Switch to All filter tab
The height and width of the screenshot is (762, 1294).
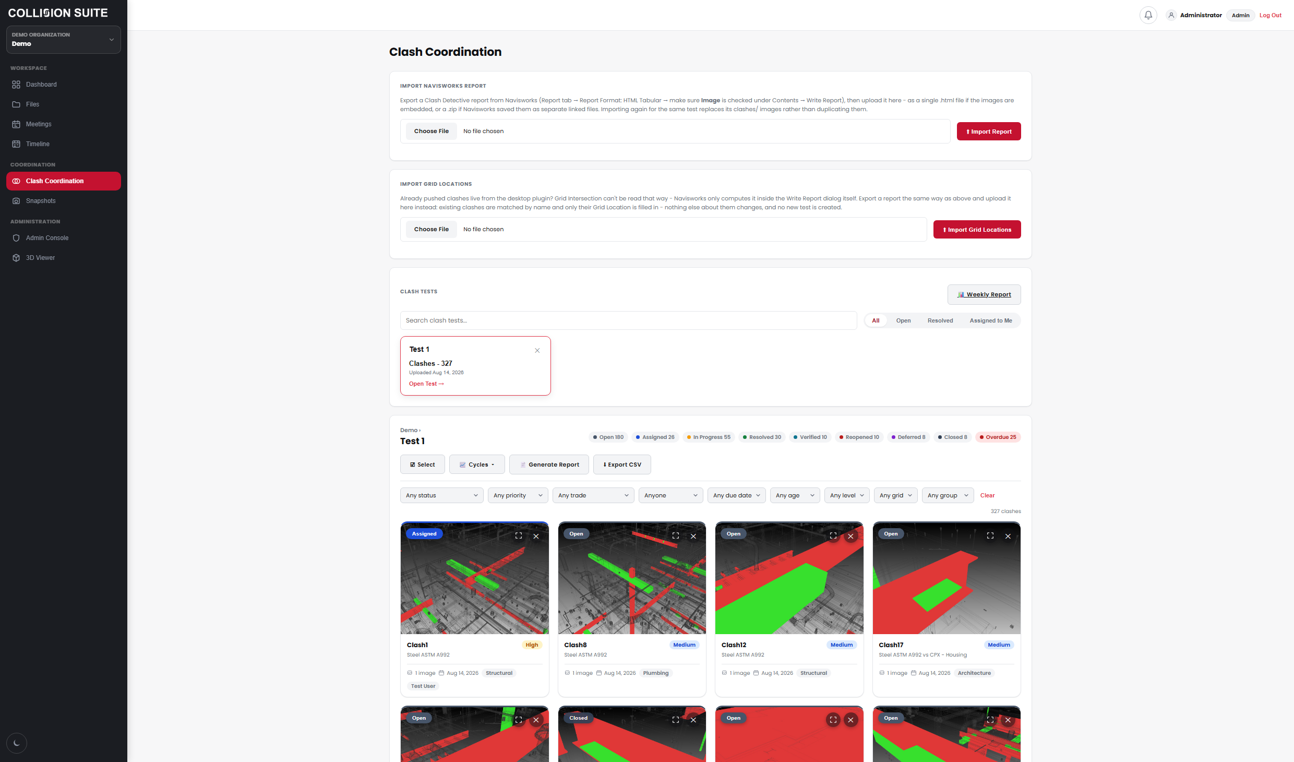pyautogui.click(x=876, y=320)
